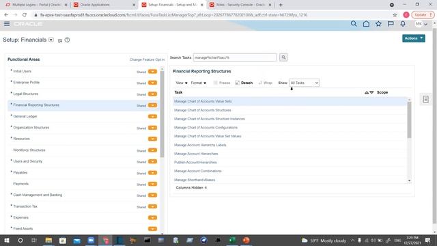Open the Windows Start menu
Image resolution: width=437 pixels, height=246 pixels.
7,240
